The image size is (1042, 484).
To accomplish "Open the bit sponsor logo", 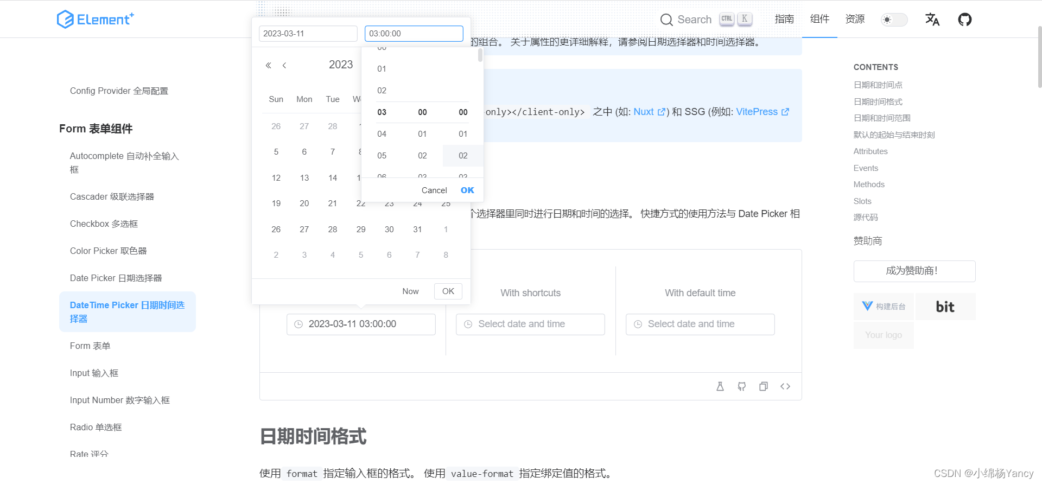I will pyautogui.click(x=945, y=307).
